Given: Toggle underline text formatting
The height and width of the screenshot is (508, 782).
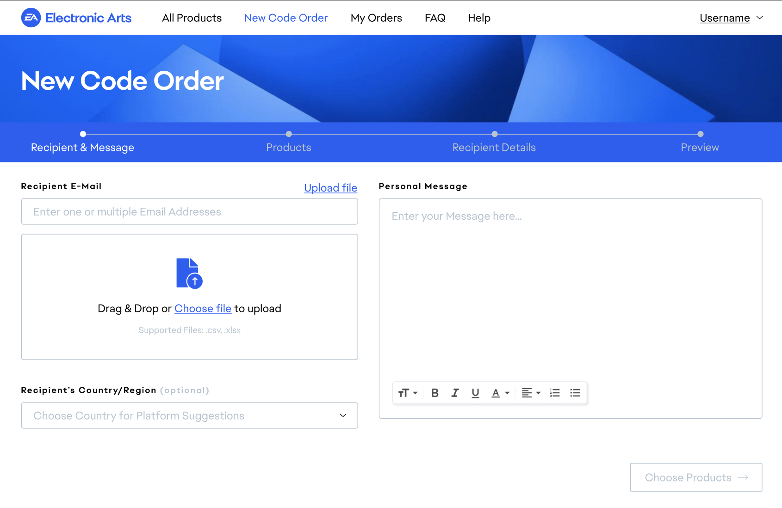Looking at the screenshot, I should coord(475,393).
